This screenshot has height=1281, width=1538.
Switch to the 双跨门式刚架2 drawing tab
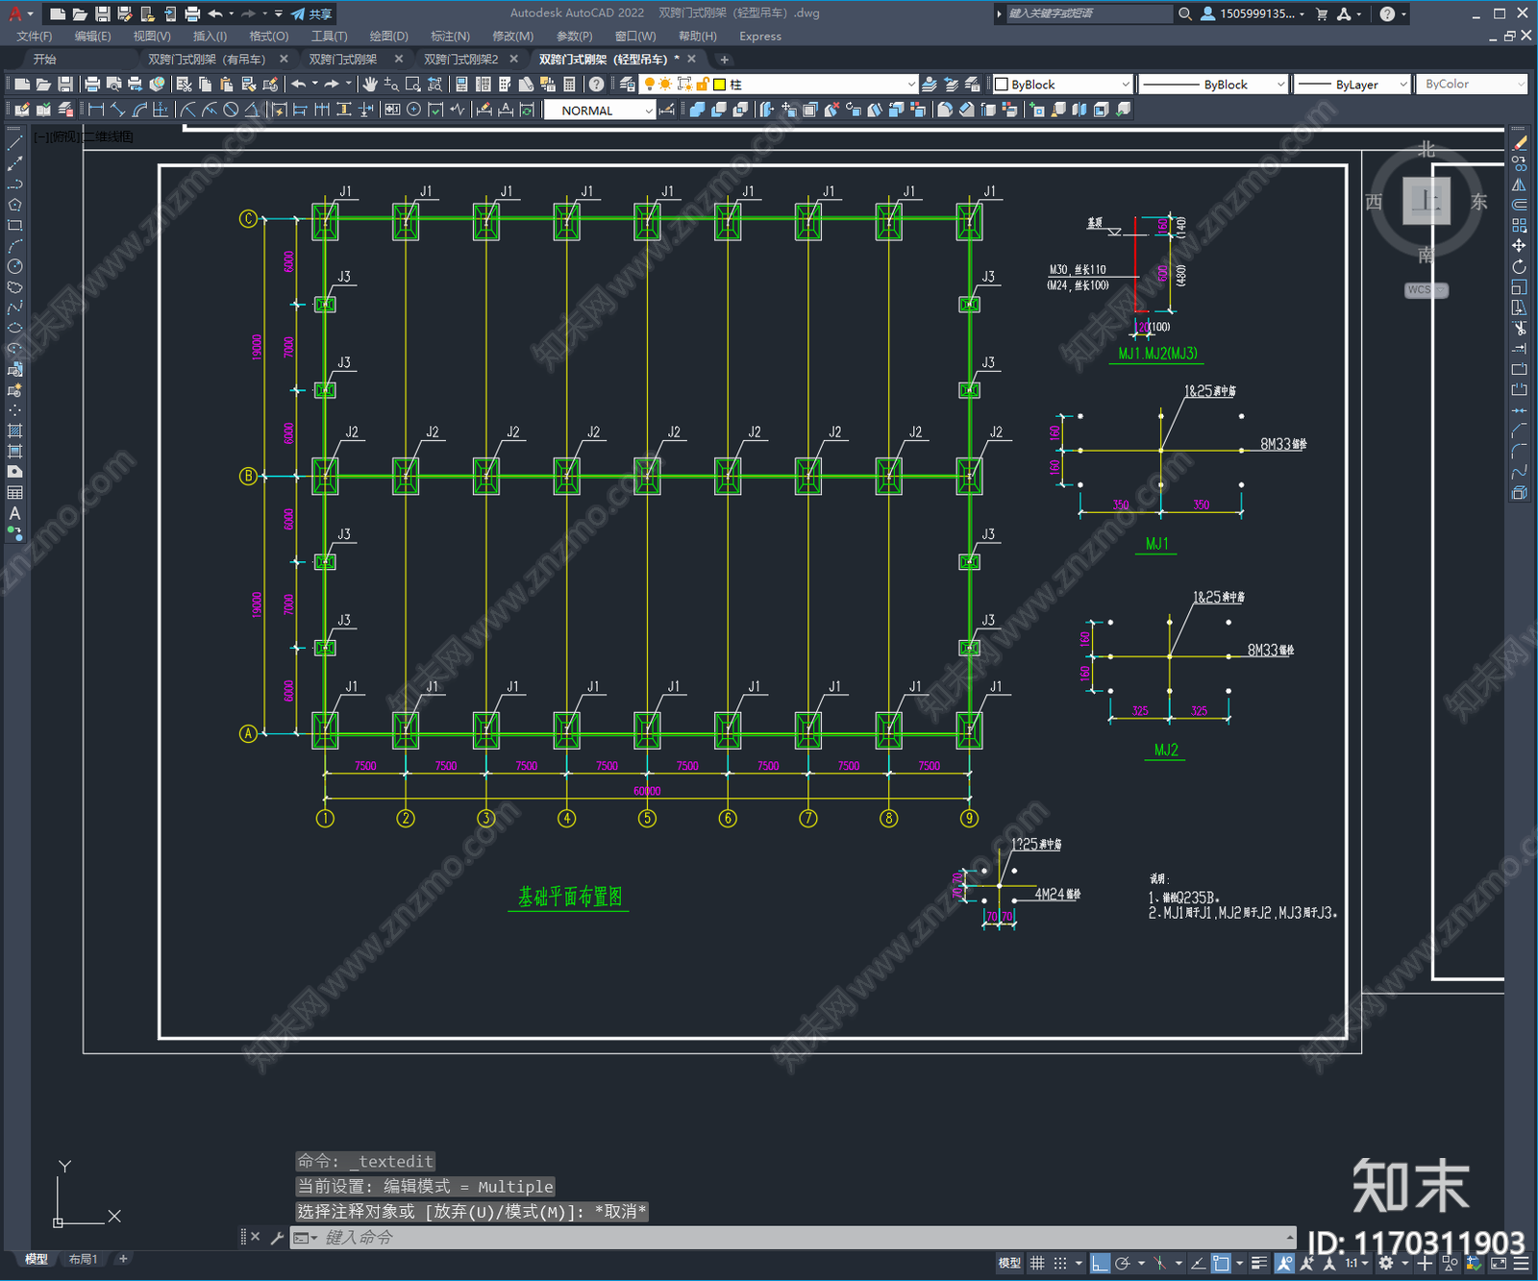click(461, 60)
